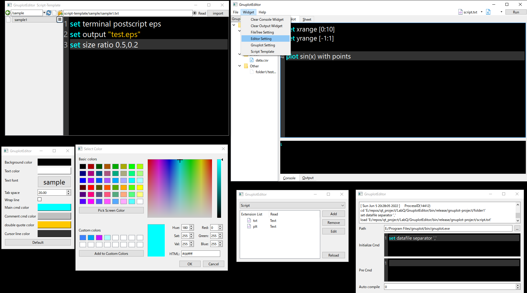Image resolution: width=527 pixels, height=293 pixels.
Task: Open the Script dropdown in the extension window
Action: tap(292, 205)
